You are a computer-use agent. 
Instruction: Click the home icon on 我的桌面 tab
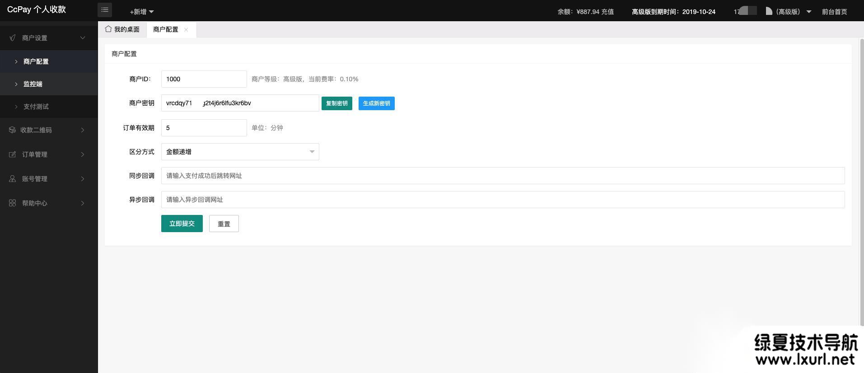(x=108, y=29)
